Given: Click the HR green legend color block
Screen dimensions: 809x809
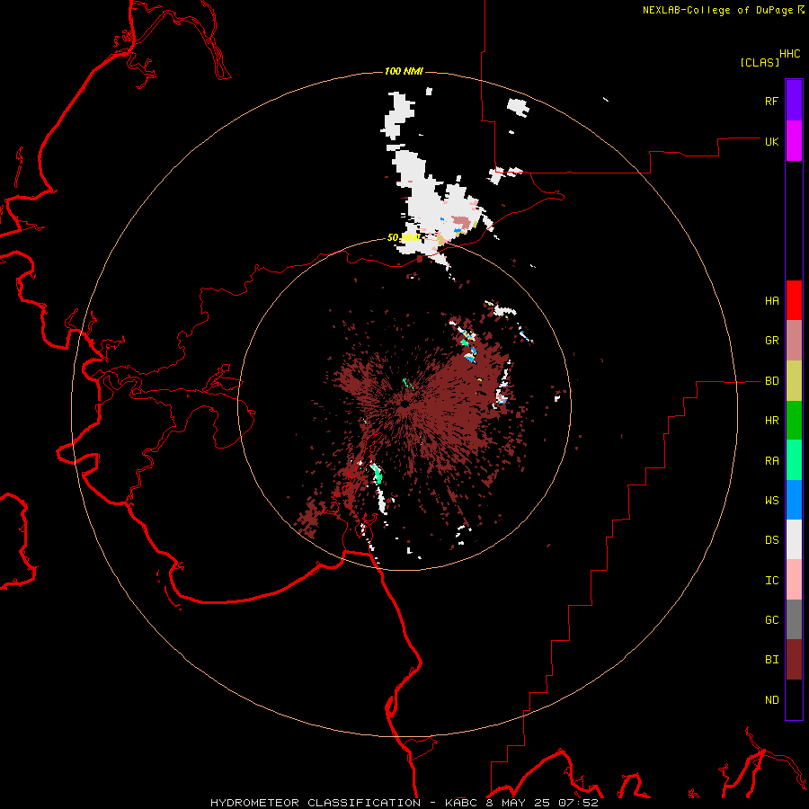Looking at the screenshot, I should pyautogui.click(x=794, y=421).
